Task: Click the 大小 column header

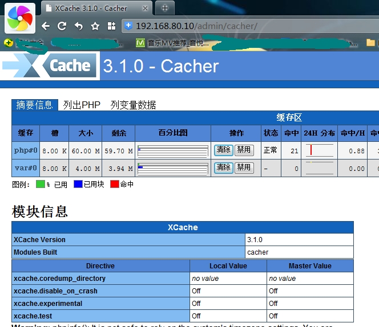Action: click(x=85, y=133)
